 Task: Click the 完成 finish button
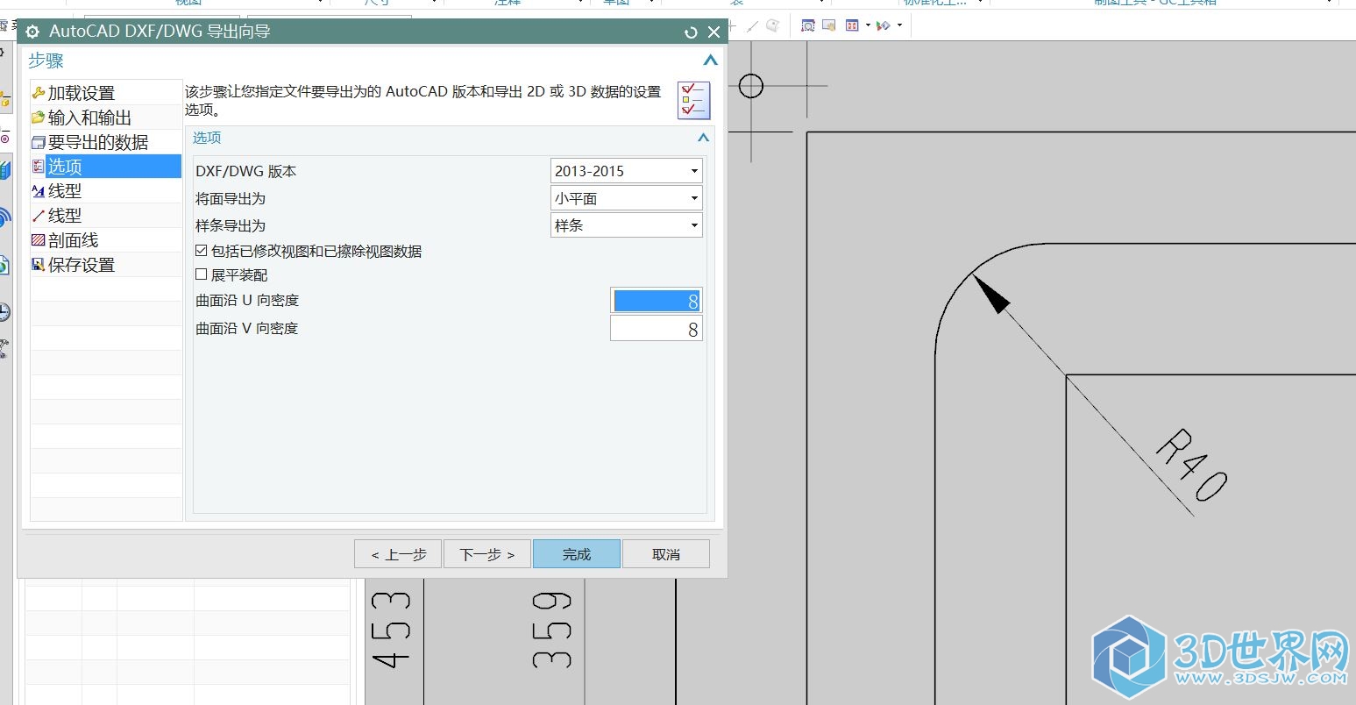click(577, 554)
